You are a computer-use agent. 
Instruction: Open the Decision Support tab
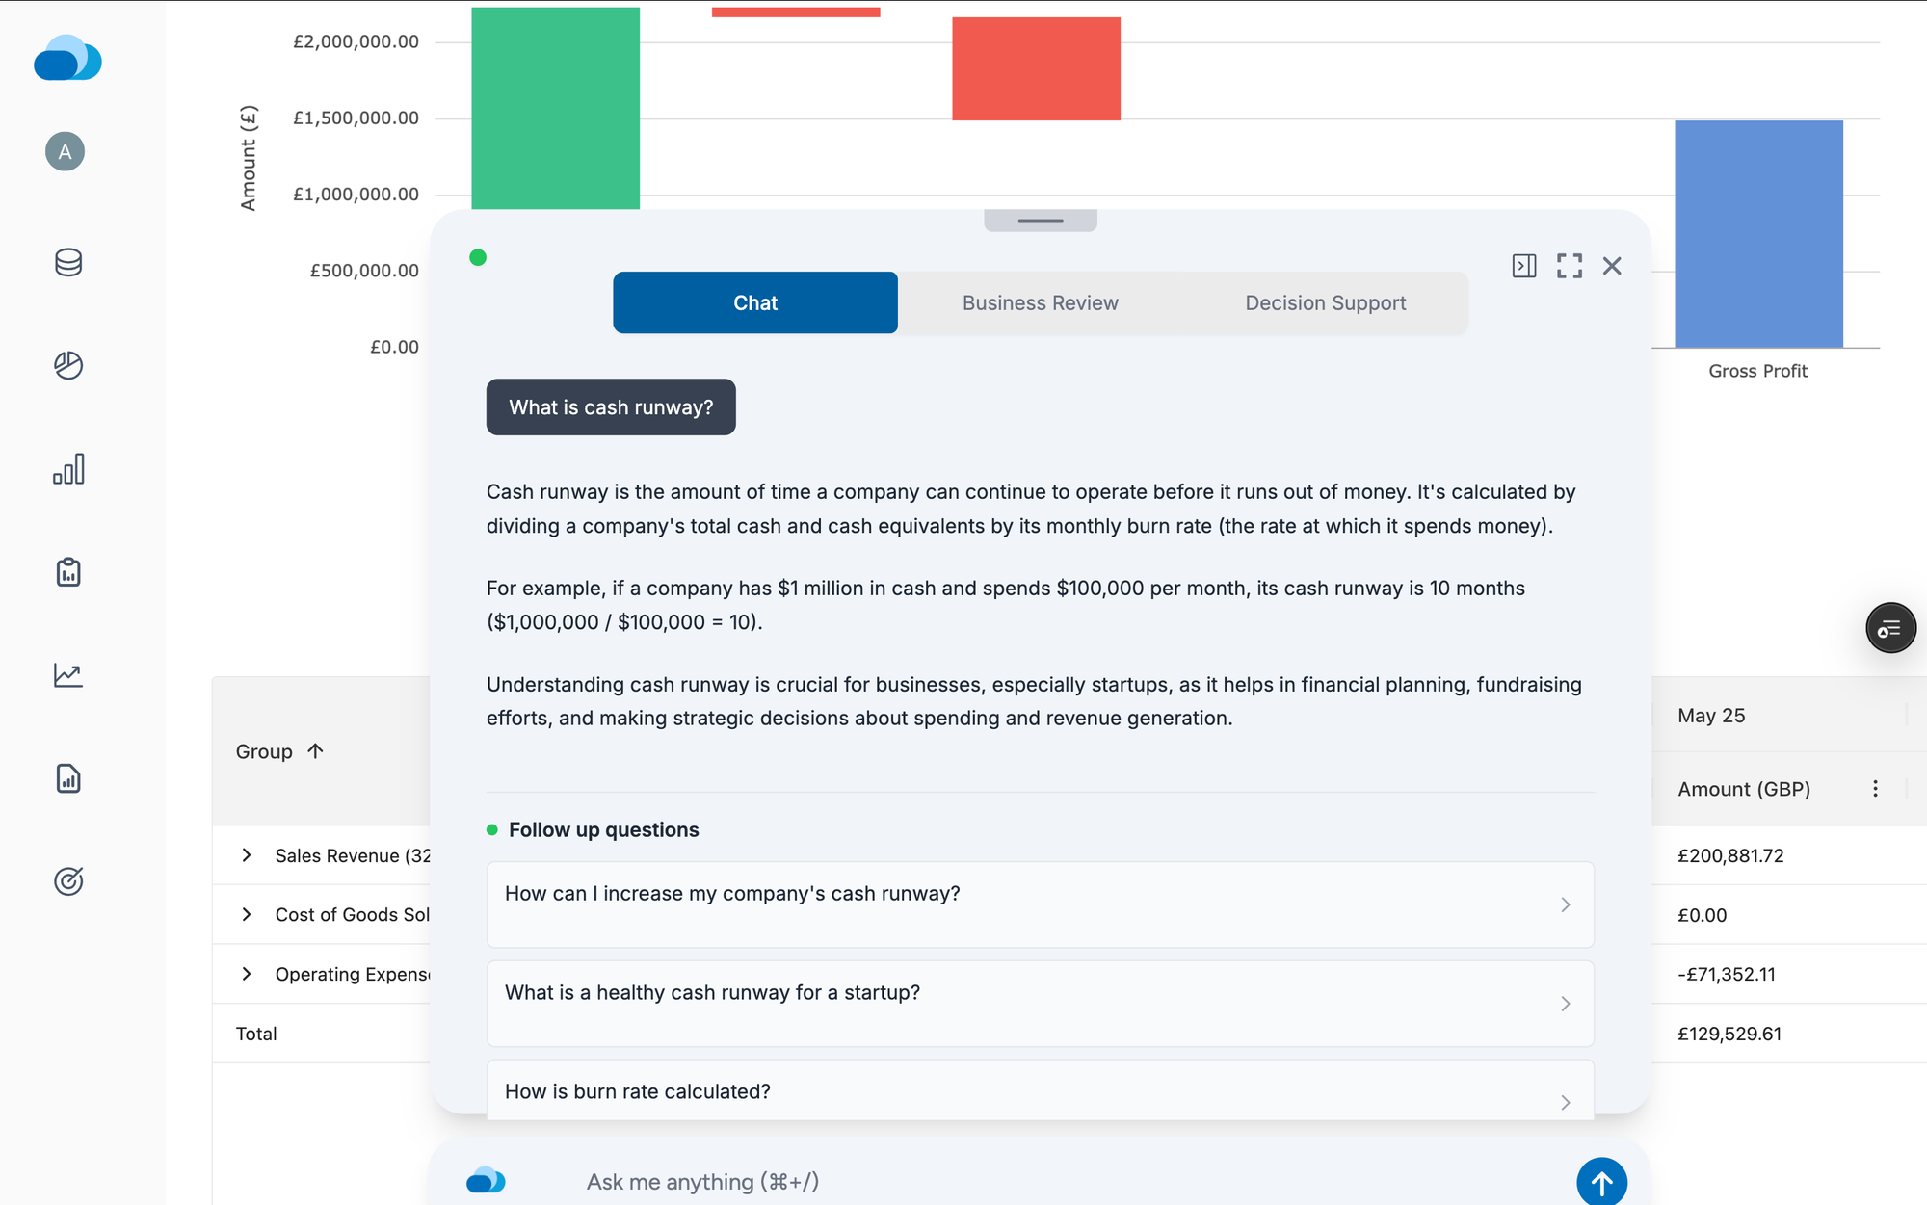[1325, 302]
